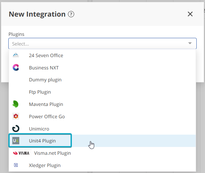Select Xledger Plugin from dropdown

point(45,165)
